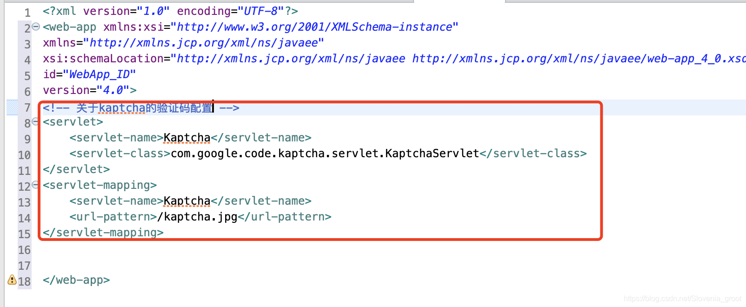This screenshot has width=746, height=307.
Task: Click the closing </web-app> tag
Action: point(76,280)
